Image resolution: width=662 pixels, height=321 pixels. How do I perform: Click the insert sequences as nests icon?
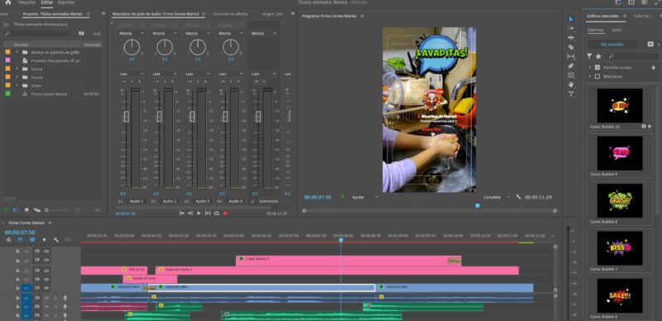click(8, 240)
